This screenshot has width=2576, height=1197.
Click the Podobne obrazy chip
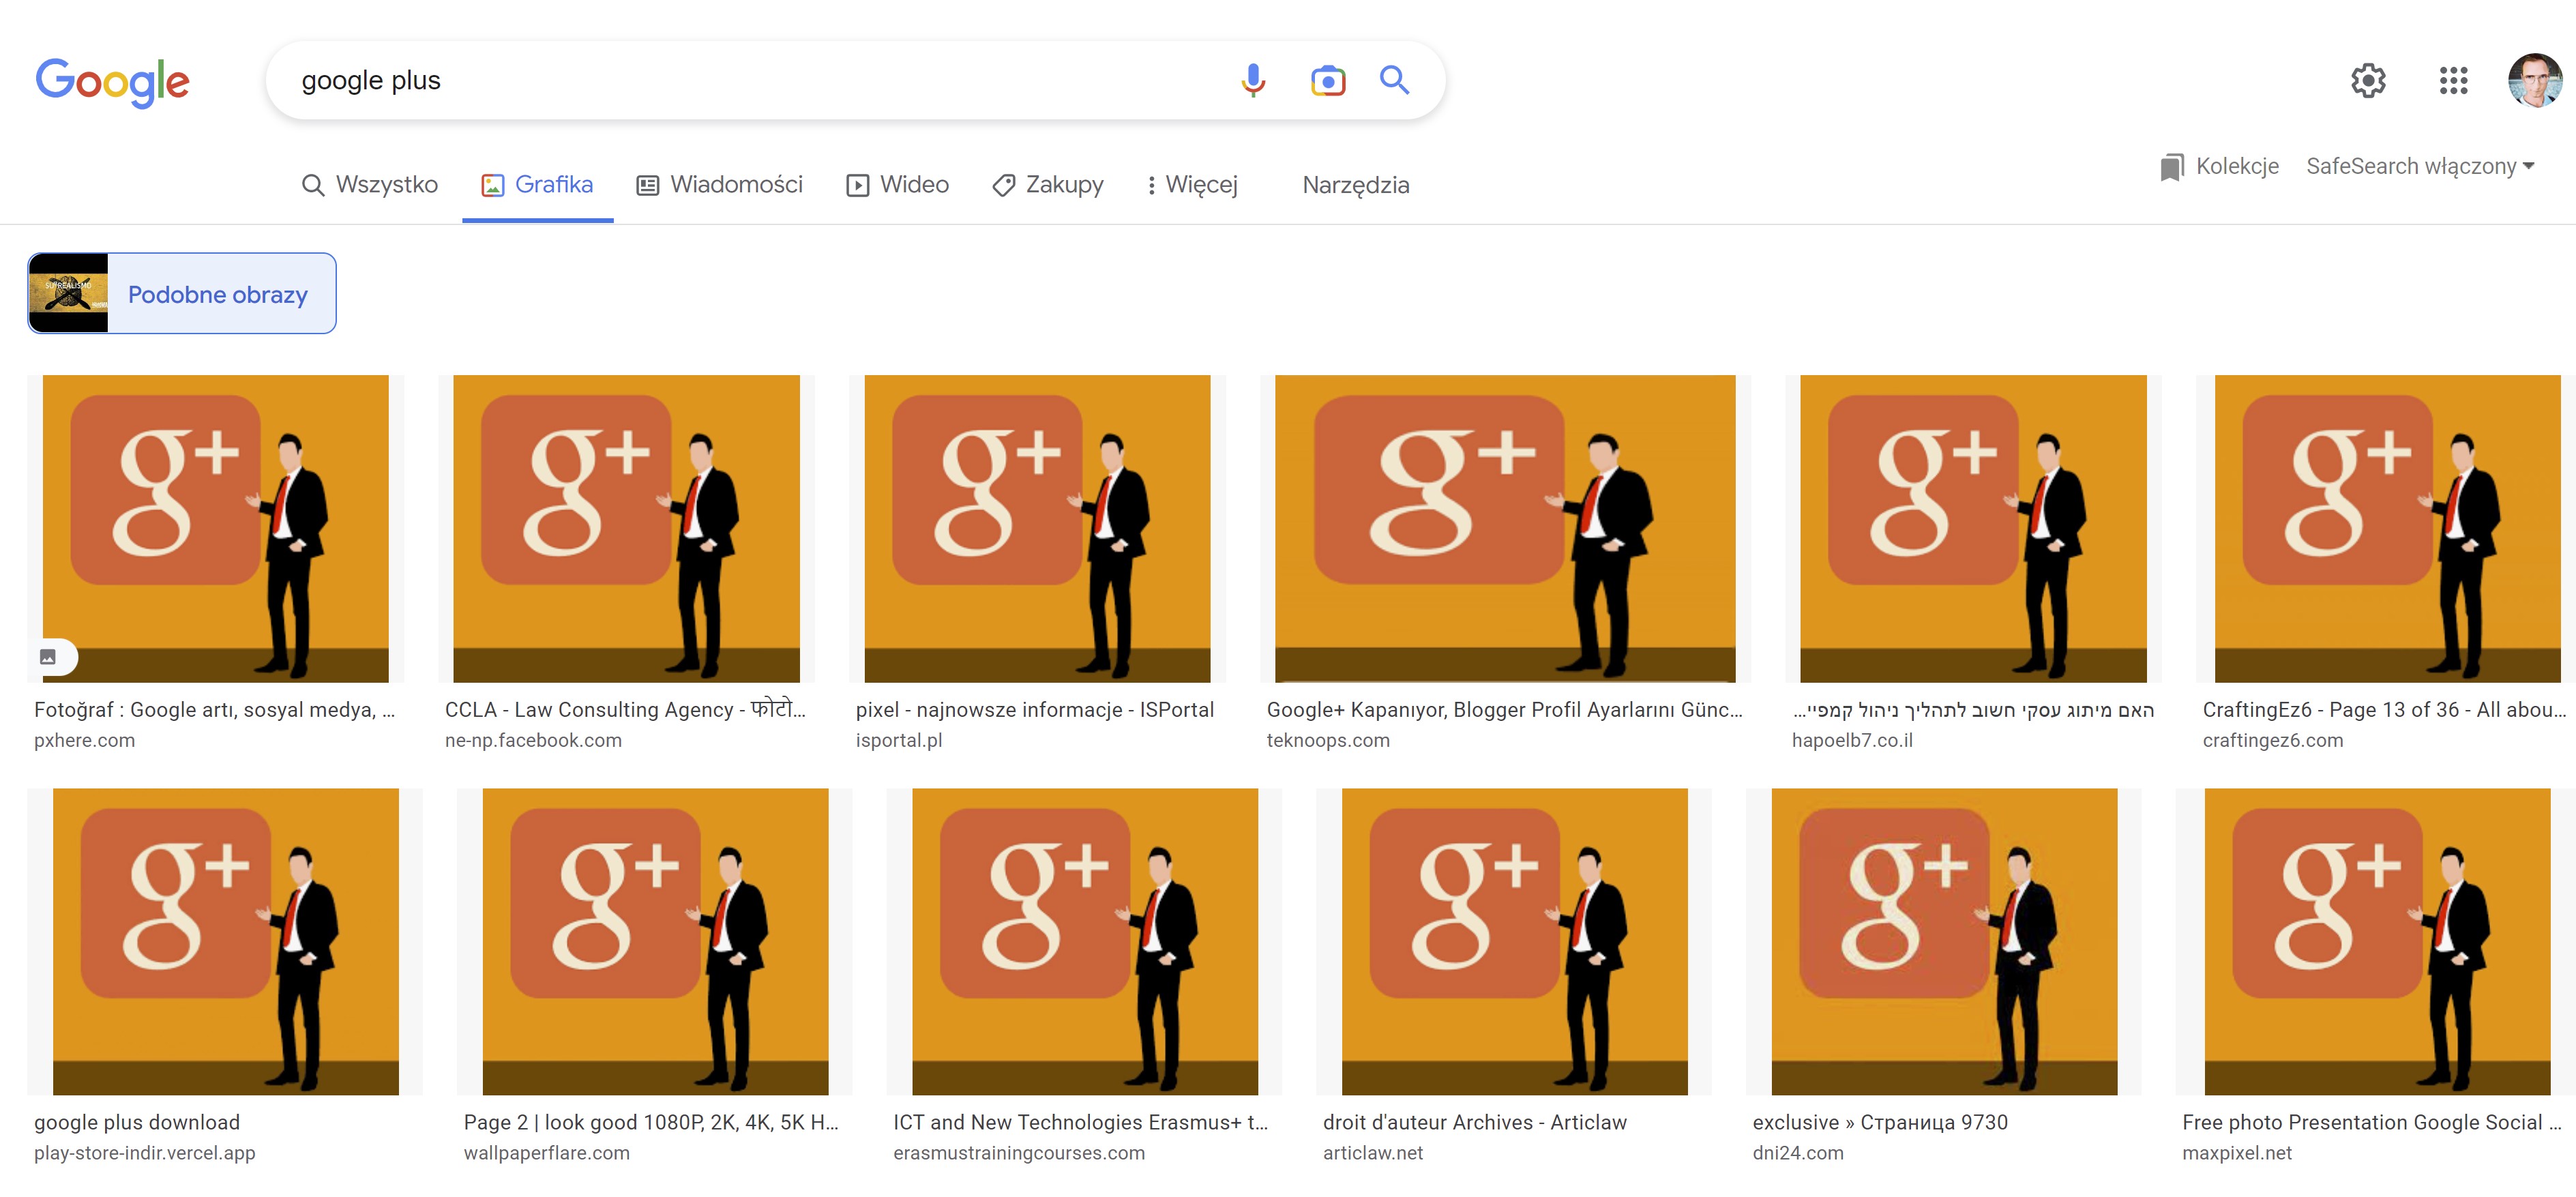(182, 293)
